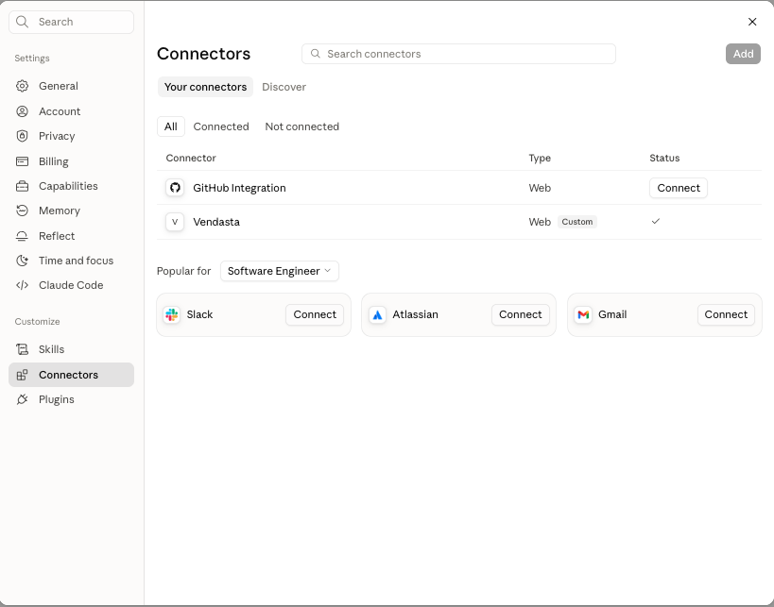Open General settings gear icon

point(23,86)
